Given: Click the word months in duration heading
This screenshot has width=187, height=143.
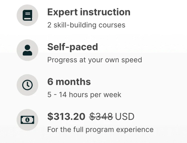Looking at the screenshot, I should pyautogui.click(x=73, y=82).
